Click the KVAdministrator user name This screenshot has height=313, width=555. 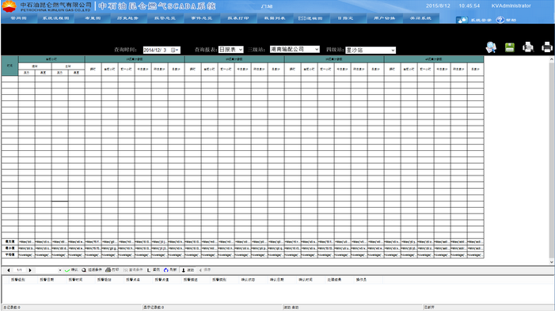pos(511,6)
